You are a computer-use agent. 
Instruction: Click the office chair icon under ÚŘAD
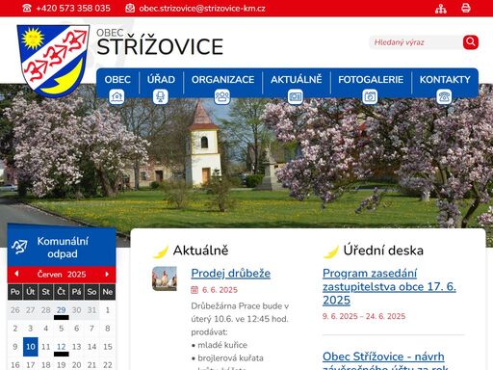(161, 96)
